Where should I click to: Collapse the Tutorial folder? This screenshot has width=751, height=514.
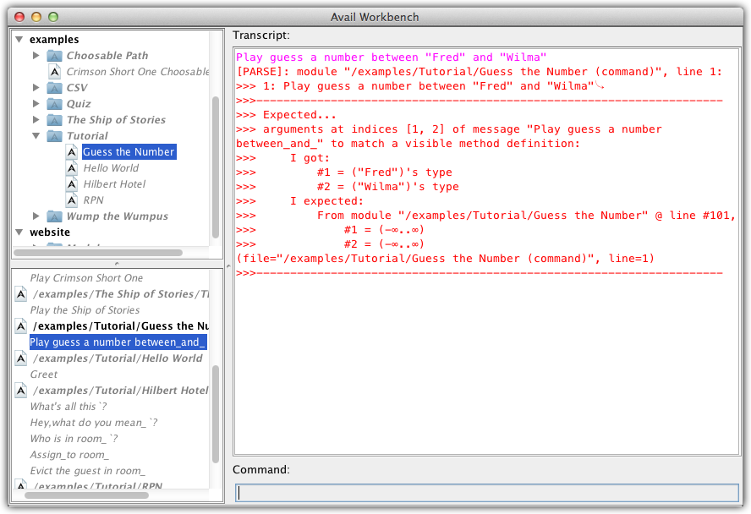click(x=36, y=136)
